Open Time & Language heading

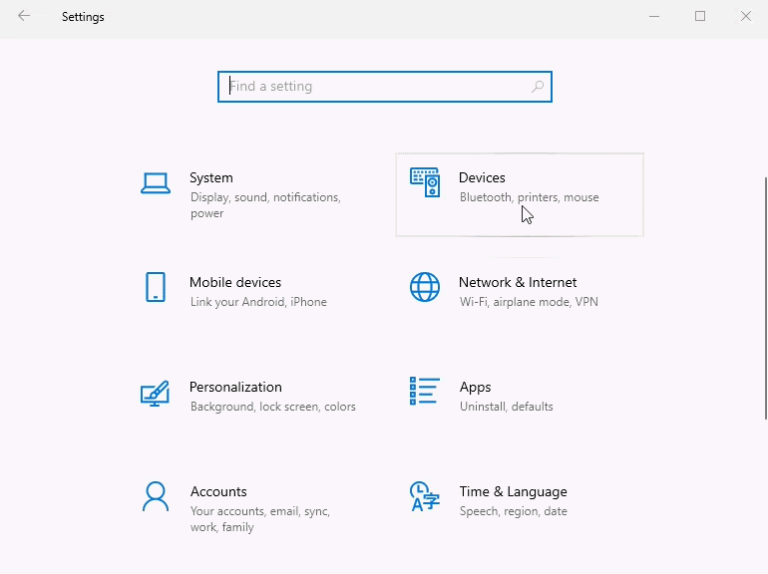[514, 492]
